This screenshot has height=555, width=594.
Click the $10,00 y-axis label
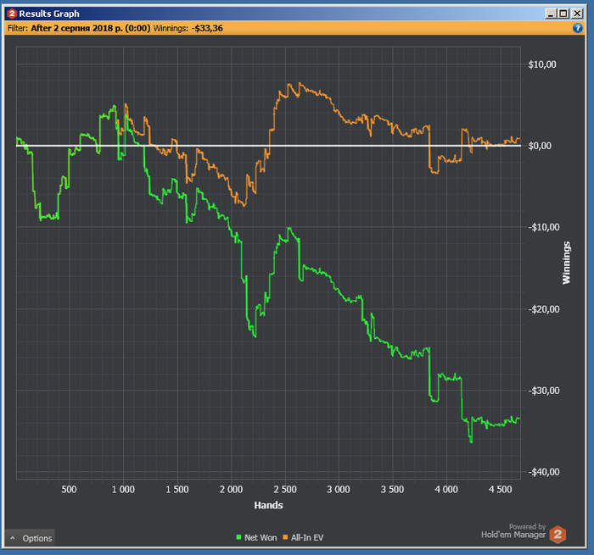pyautogui.click(x=542, y=64)
